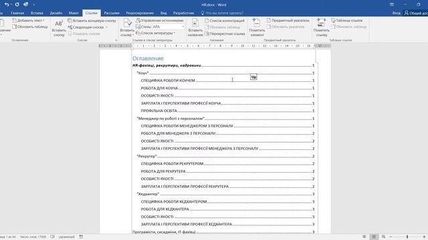Open the Рассылки tab
Image resolution: width=428 pixels, height=240 pixels.
tap(112, 13)
